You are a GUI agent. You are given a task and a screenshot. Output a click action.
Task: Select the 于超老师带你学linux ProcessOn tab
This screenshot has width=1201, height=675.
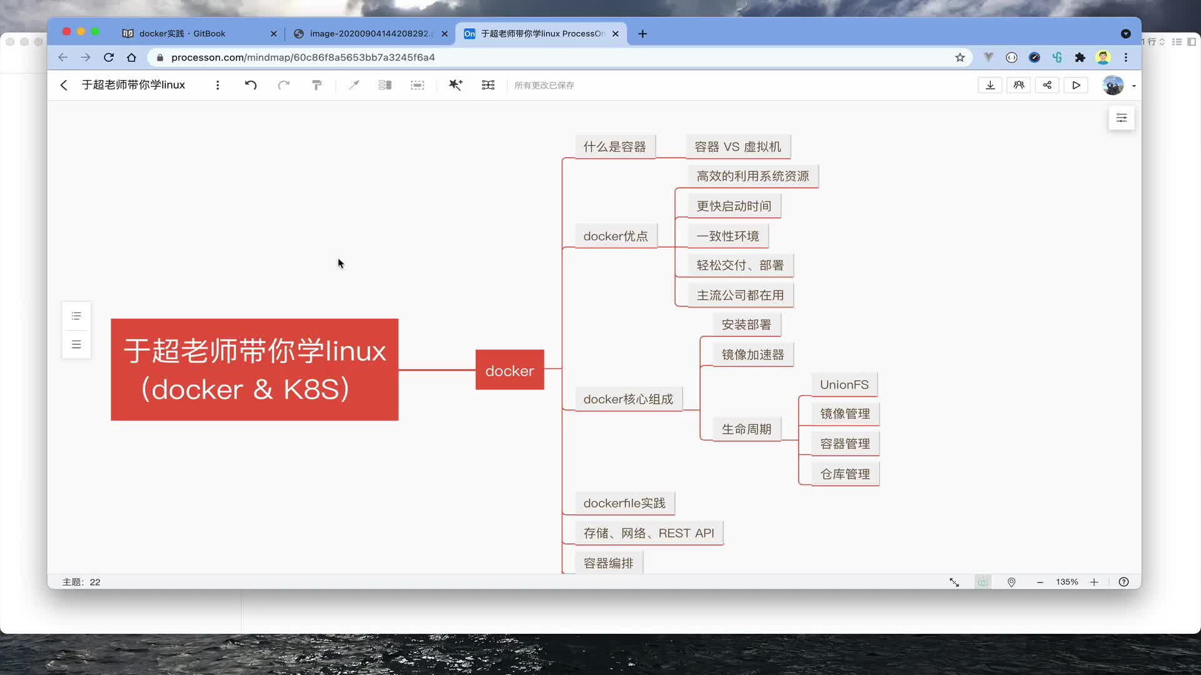542,34
